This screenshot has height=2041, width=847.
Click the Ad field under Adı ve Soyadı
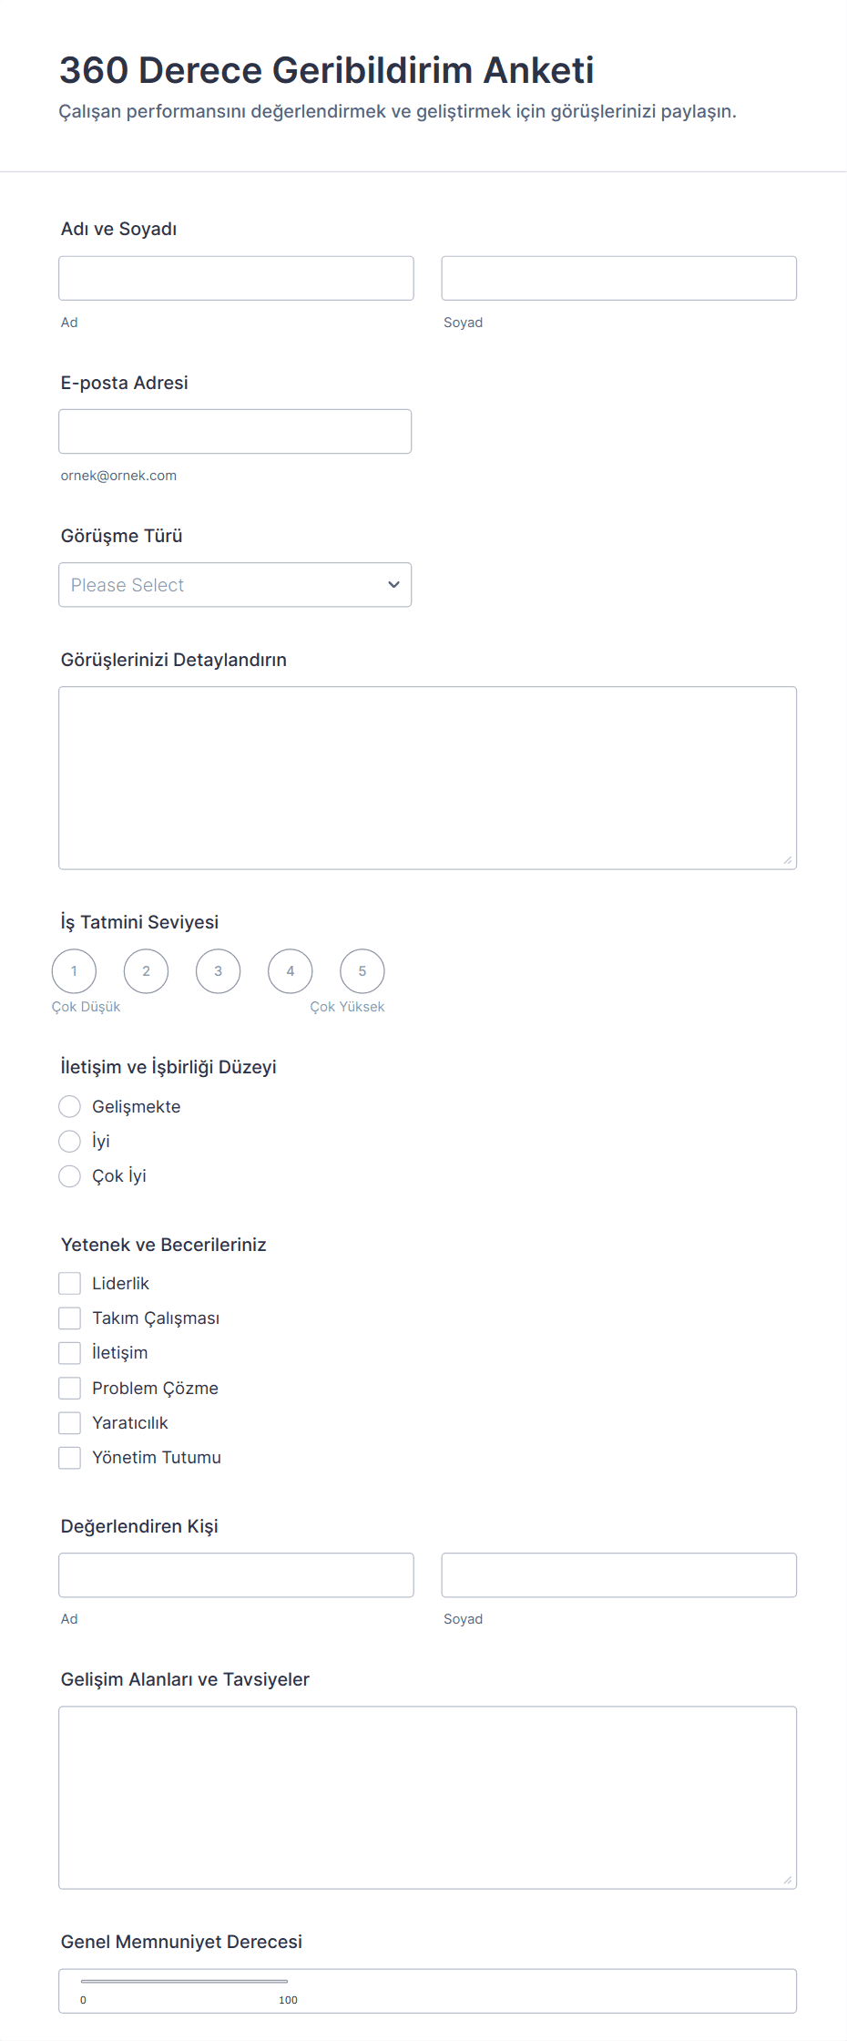coord(236,278)
